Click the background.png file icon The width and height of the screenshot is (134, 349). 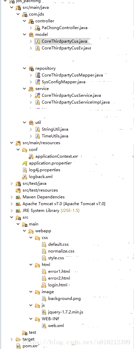[x=44, y=299]
